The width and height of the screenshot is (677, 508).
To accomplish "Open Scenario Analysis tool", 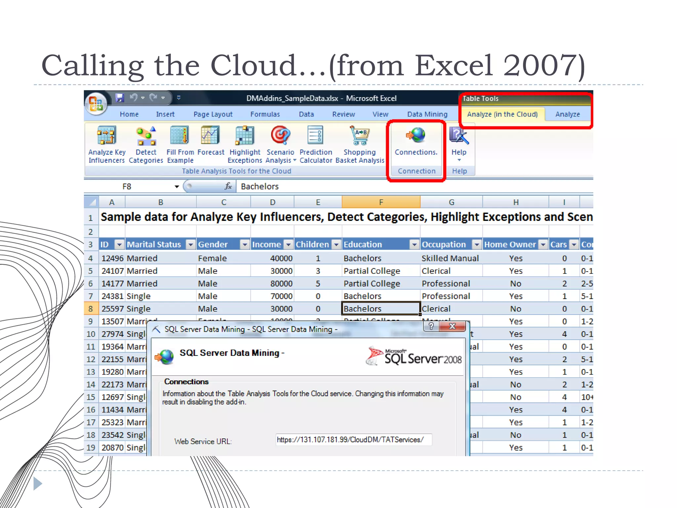I will pos(280,145).
